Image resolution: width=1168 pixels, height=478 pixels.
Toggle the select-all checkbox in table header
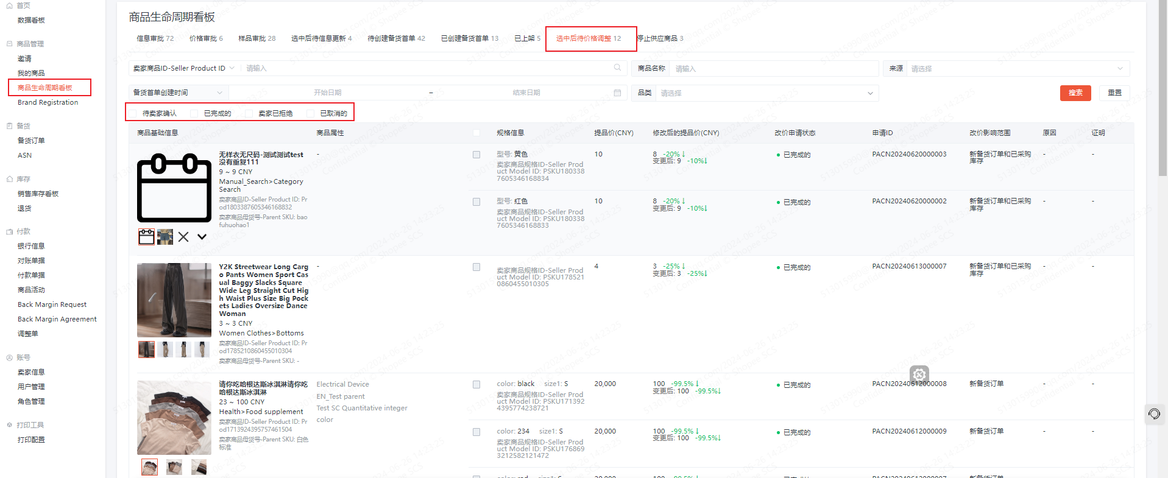coord(476,133)
